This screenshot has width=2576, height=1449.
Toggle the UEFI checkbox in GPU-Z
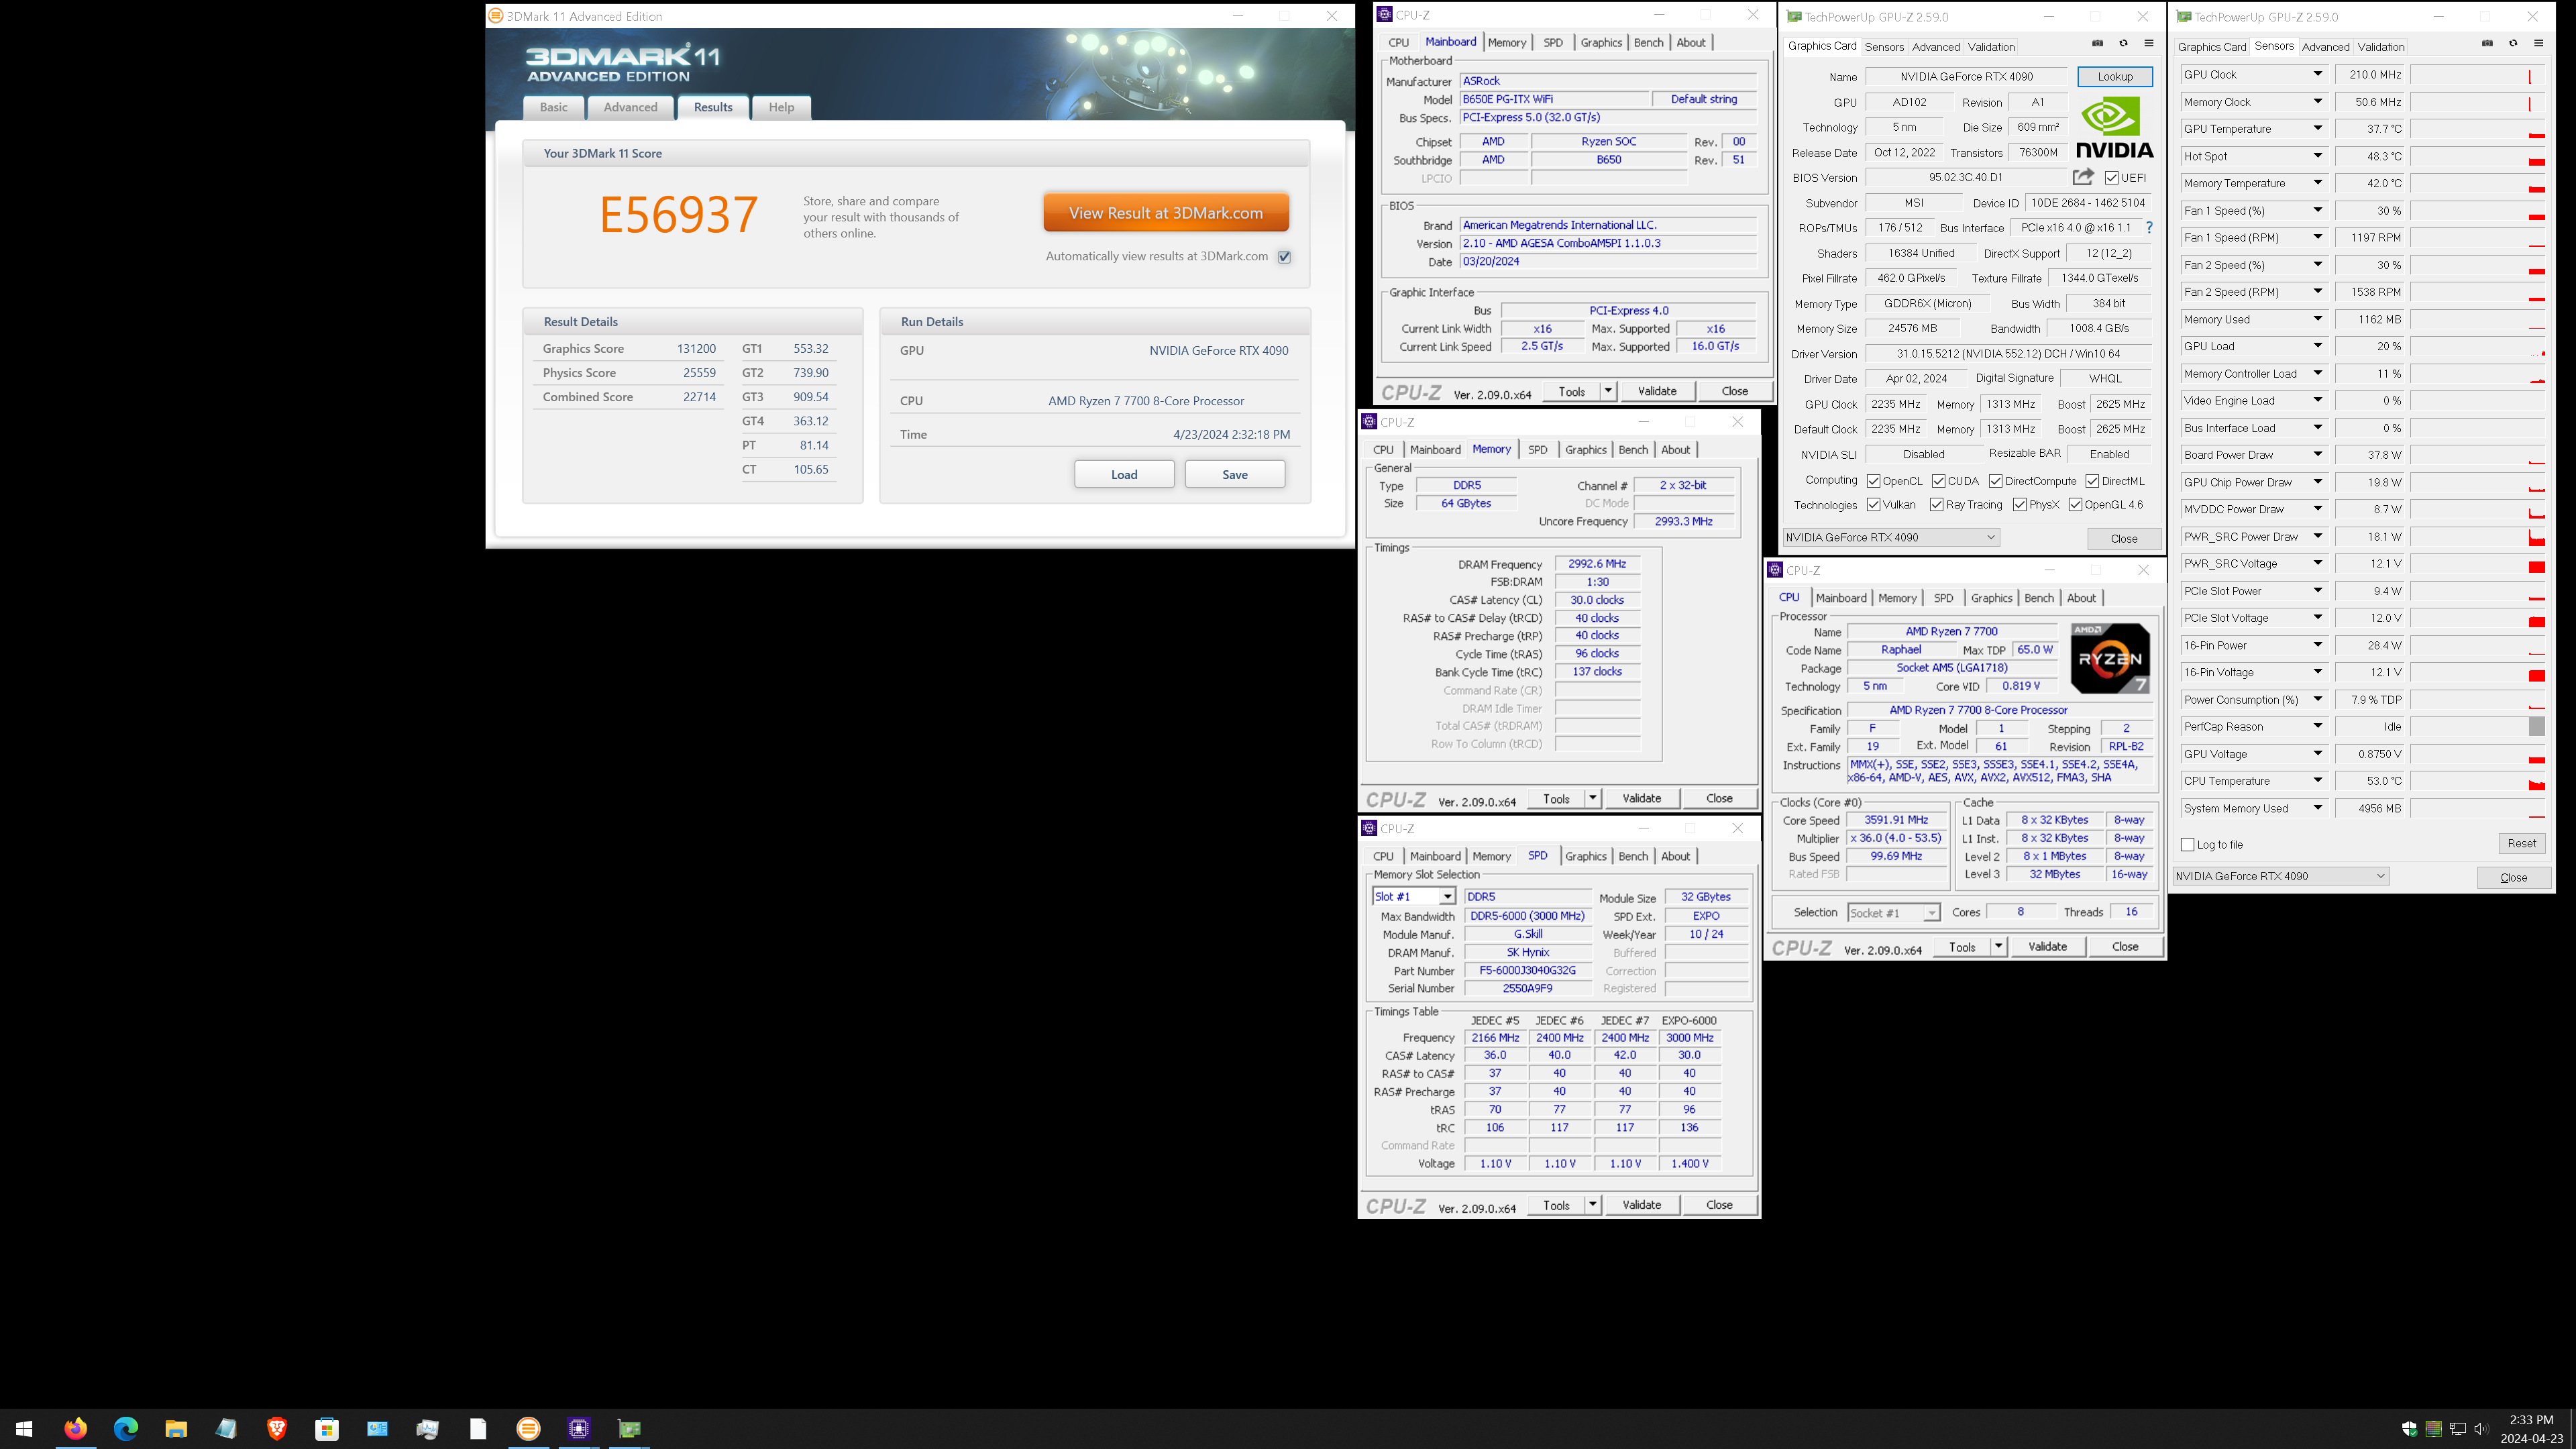click(2111, 178)
